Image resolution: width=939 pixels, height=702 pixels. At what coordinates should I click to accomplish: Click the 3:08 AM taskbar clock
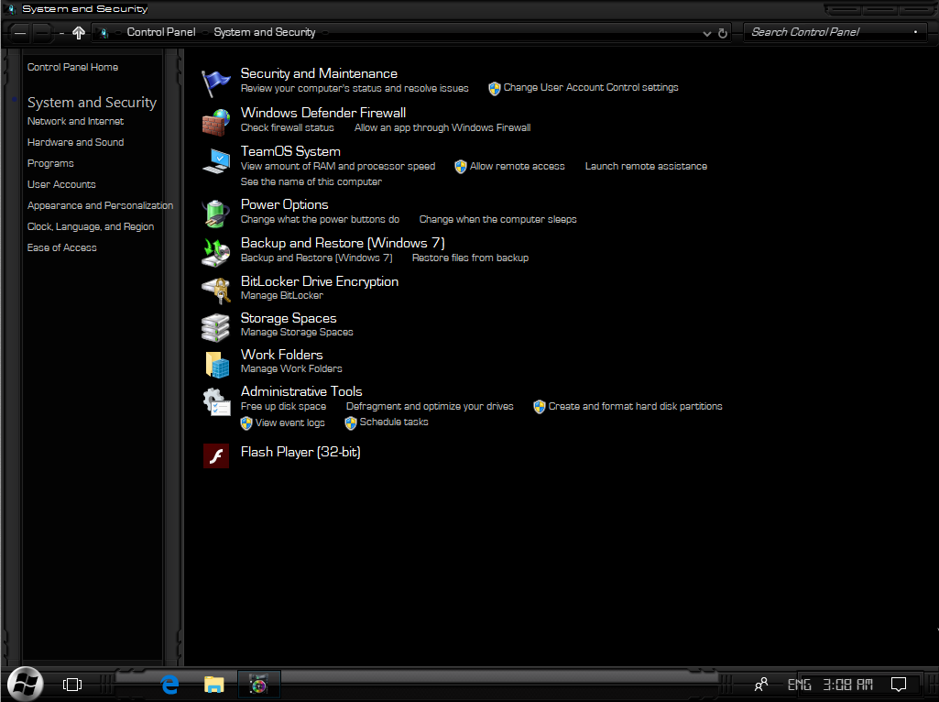pyautogui.click(x=847, y=684)
